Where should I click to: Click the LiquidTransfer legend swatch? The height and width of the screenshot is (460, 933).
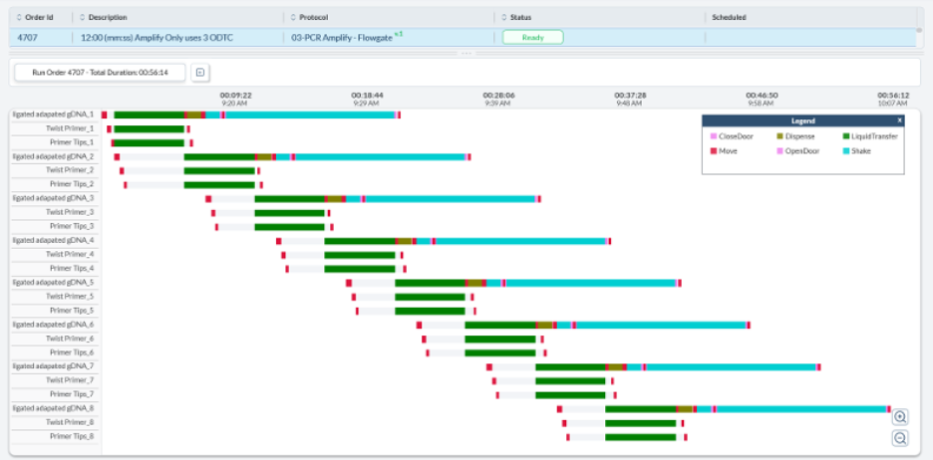846,135
